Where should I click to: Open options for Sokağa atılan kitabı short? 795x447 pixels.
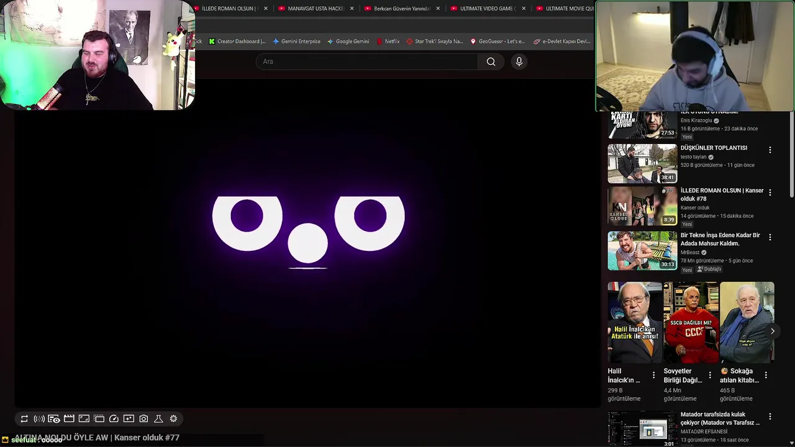point(766,375)
